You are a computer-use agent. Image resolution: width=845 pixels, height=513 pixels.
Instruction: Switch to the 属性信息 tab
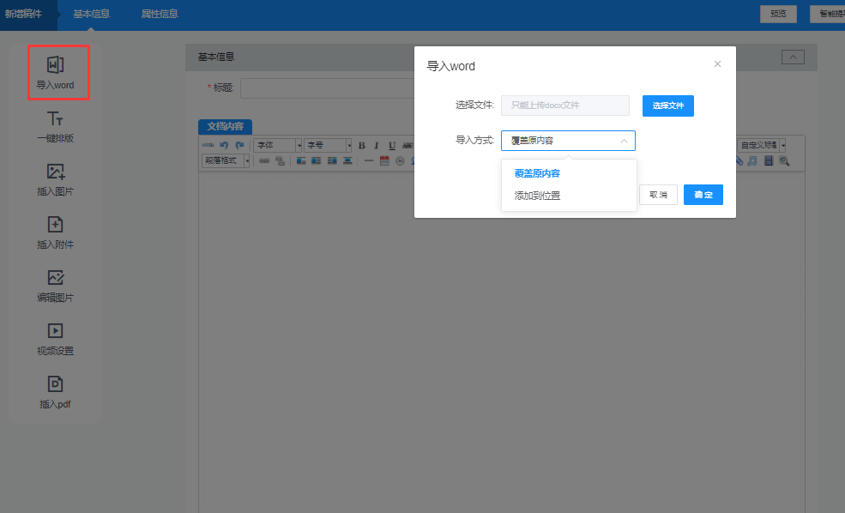[x=160, y=14]
